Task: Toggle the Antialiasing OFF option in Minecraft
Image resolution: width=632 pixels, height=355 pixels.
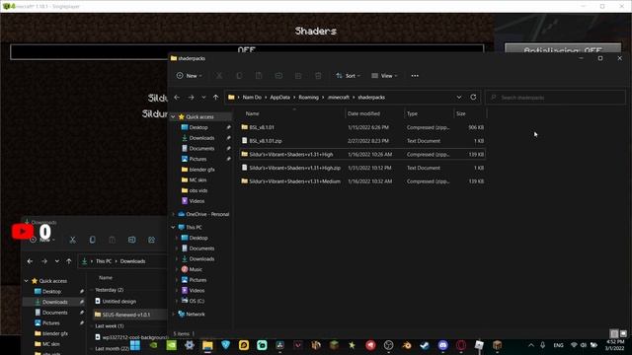Action: tap(563, 49)
